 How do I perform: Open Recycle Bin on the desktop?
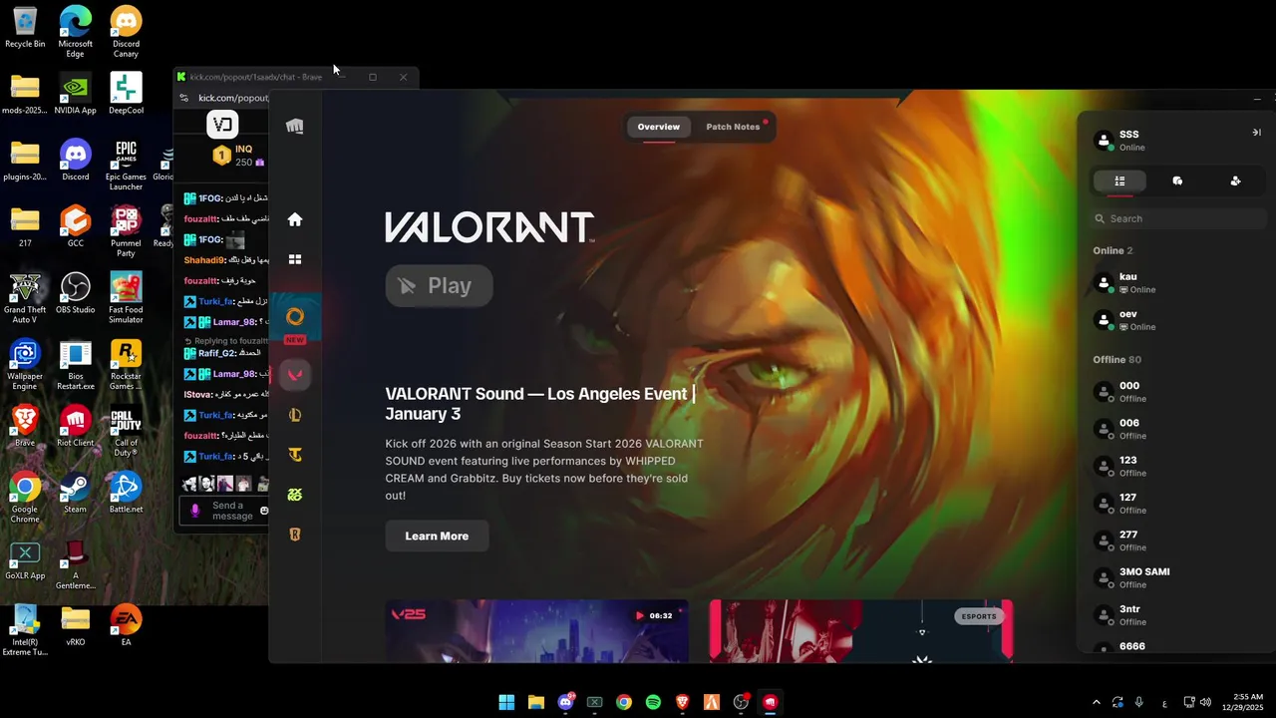25,28
